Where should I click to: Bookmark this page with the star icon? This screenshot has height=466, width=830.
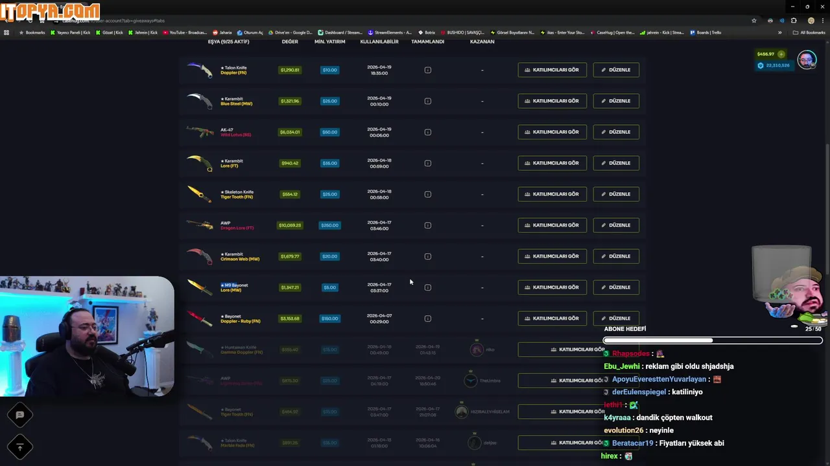pyautogui.click(x=753, y=21)
